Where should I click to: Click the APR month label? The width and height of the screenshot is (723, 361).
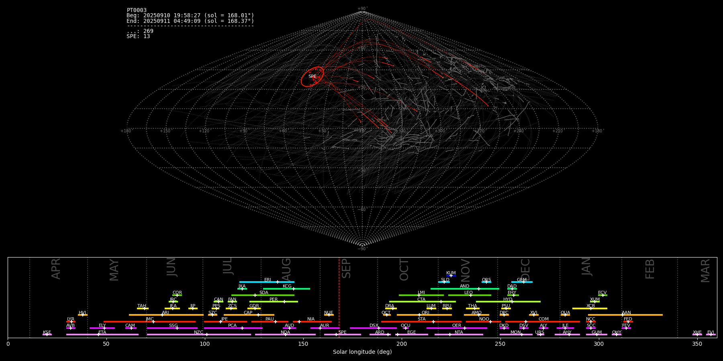point(56,269)
